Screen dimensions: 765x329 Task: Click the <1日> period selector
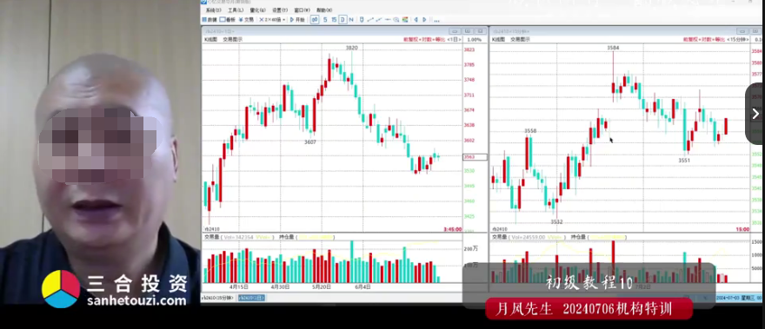[x=454, y=39]
